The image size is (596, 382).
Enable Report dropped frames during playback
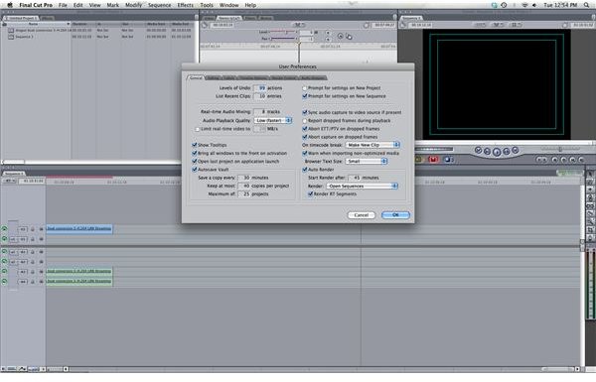305,121
